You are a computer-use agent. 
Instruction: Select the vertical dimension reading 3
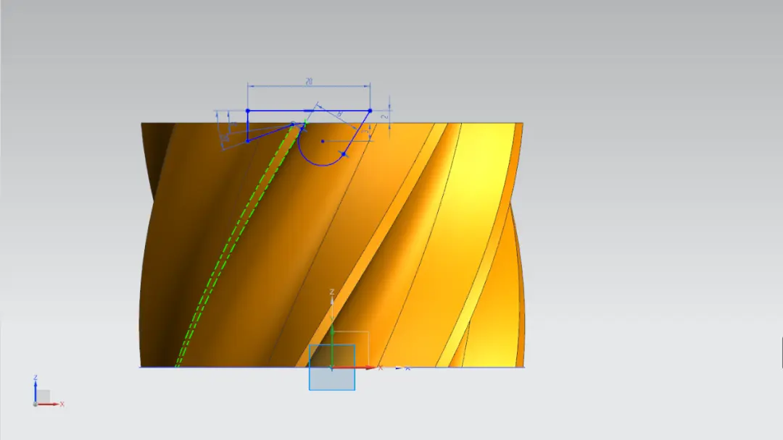(366, 132)
